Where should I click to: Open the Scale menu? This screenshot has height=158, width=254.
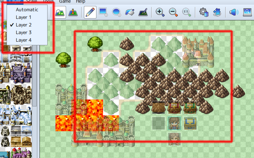point(31,2)
